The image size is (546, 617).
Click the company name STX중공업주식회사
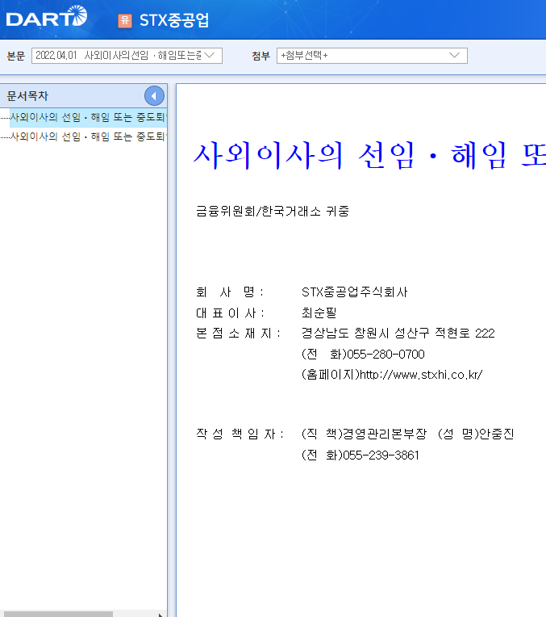[x=355, y=292]
